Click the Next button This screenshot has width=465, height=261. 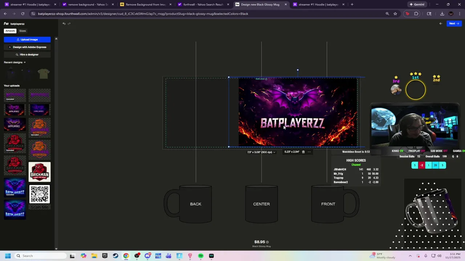coord(454,24)
